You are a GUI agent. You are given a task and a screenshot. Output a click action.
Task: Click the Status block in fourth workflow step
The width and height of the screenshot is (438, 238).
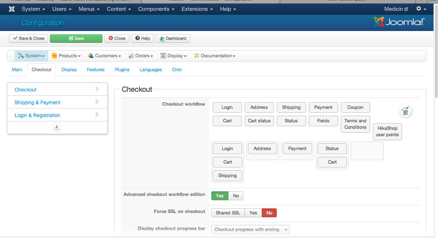tap(332, 148)
